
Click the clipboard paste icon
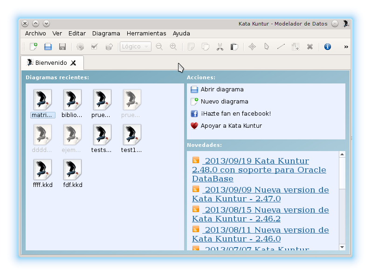click(234, 47)
